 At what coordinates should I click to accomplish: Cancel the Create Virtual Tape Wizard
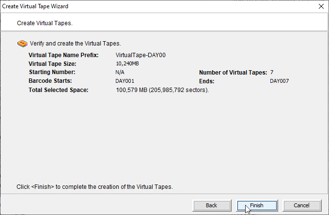pyautogui.click(x=302, y=205)
